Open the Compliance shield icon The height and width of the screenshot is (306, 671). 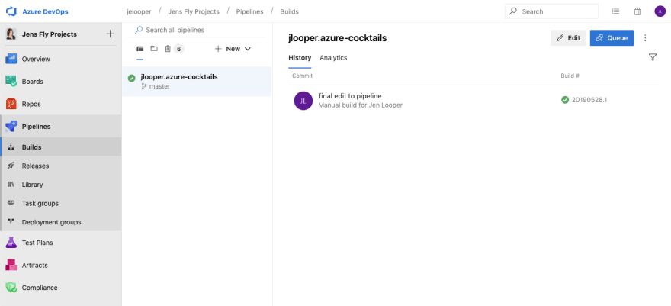(x=11, y=288)
